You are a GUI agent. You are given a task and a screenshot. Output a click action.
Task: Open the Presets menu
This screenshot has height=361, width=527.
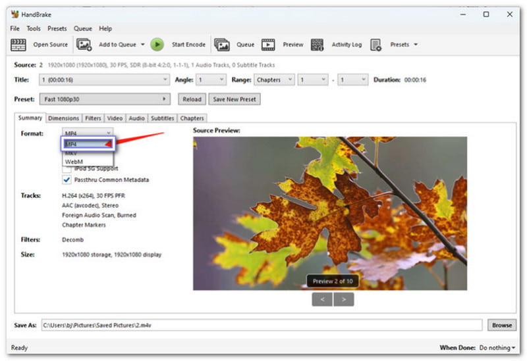[x=57, y=28]
